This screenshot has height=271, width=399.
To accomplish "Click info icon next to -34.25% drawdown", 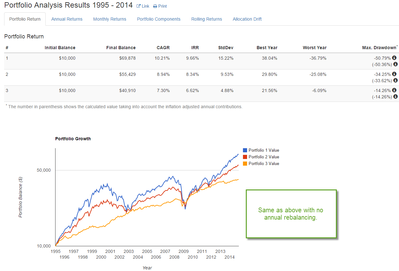I will (394, 74).
